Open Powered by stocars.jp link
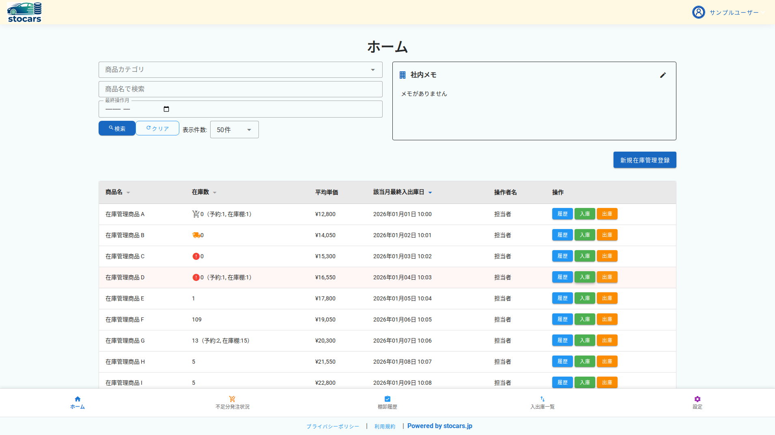The height and width of the screenshot is (435, 775). (440, 426)
